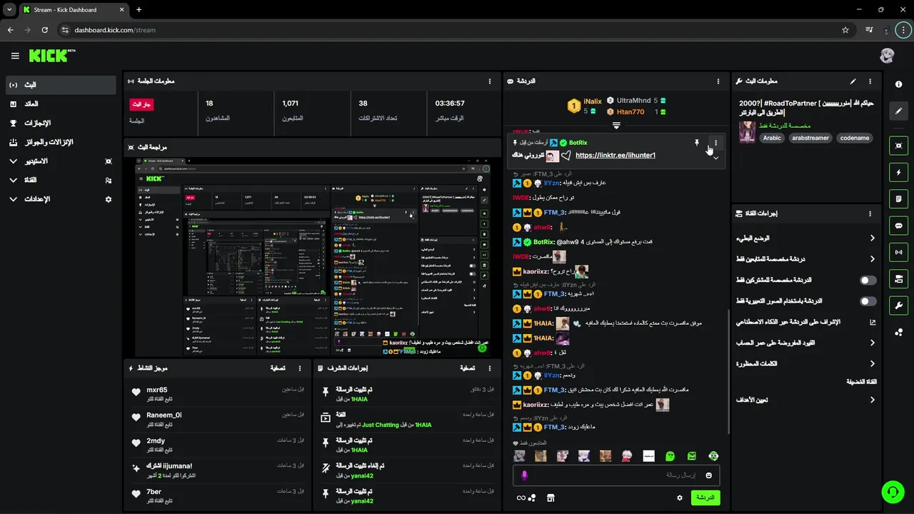Click the arabstreamer tag chip
Viewport: 914px width, 514px height.
(810, 138)
